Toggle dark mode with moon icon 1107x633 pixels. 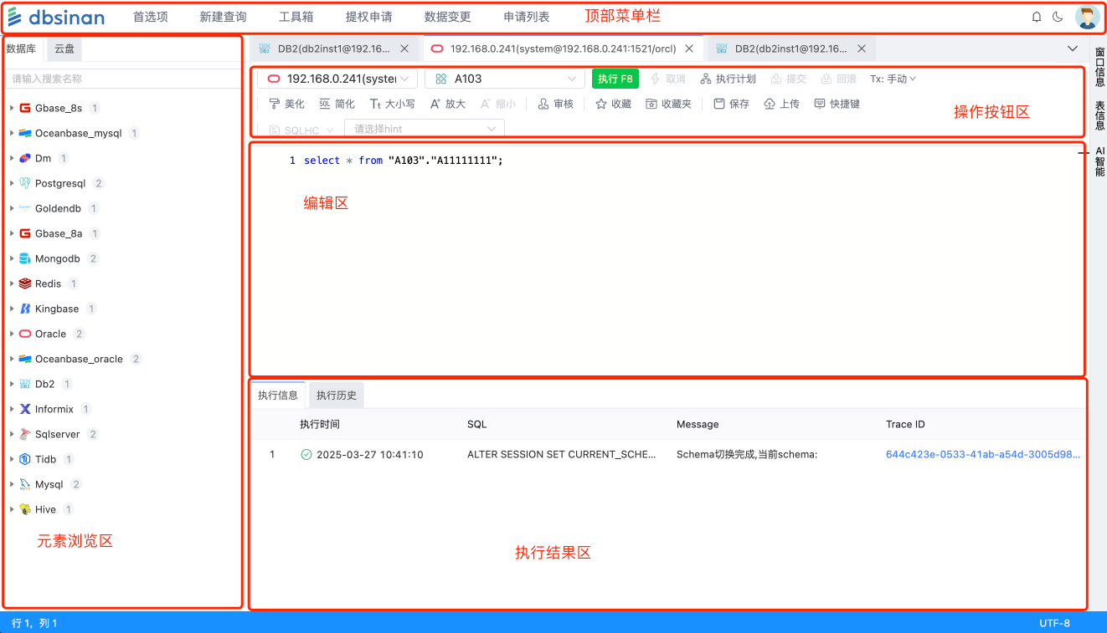[1058, 17]
